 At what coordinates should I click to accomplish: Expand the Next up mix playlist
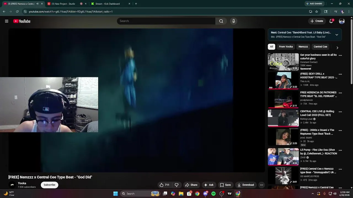point(337,35)
